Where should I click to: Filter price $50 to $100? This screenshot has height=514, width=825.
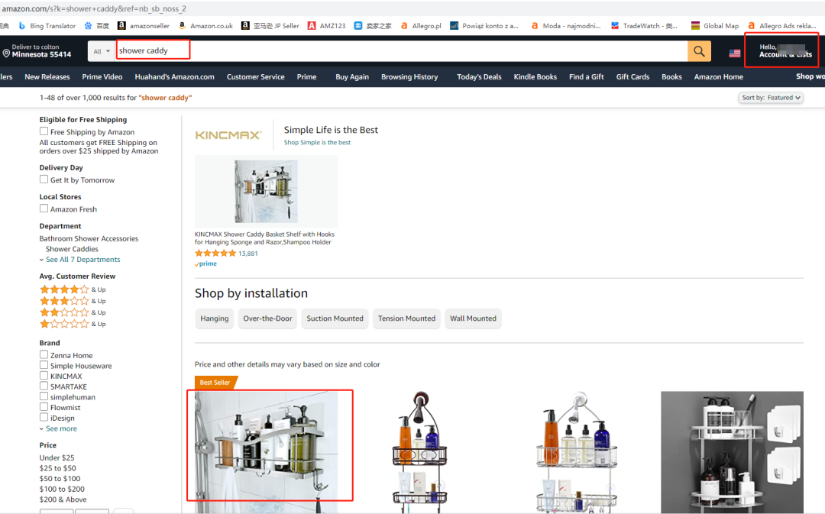point(60,479)
